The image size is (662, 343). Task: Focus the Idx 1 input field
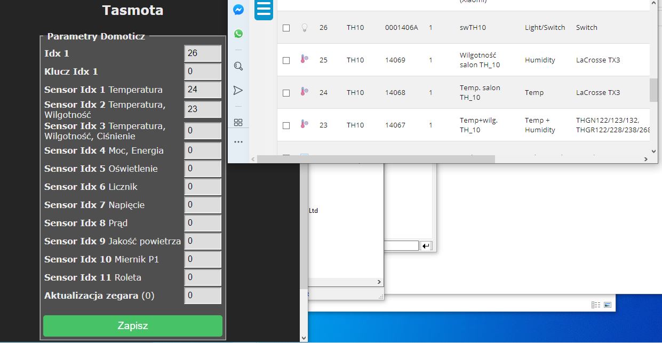click(x=203, y=53)
